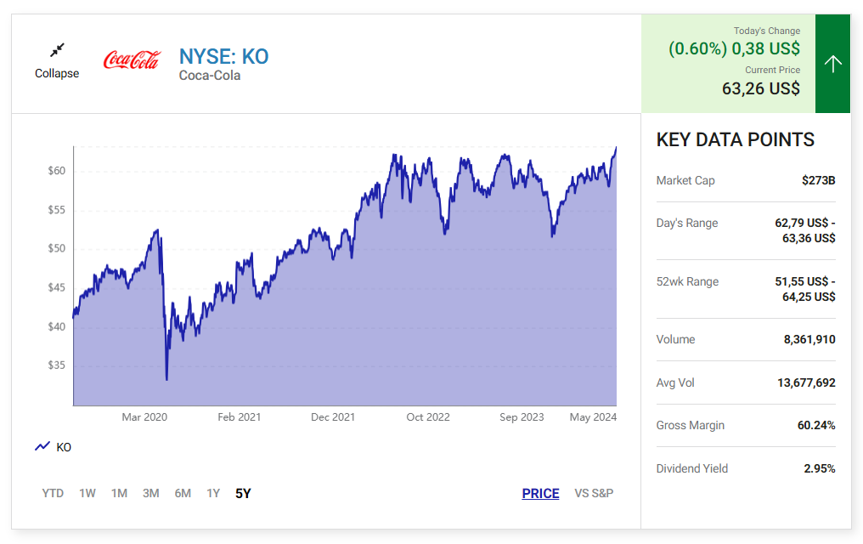863x544 pixels.
Task: Select the 5Y time range
Action: point(243,493)
